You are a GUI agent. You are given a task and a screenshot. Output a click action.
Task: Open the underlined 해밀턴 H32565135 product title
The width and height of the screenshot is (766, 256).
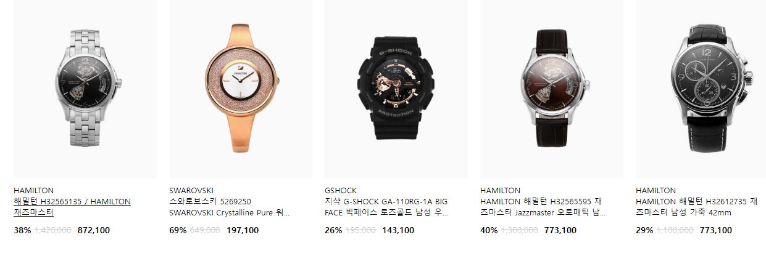72,207
